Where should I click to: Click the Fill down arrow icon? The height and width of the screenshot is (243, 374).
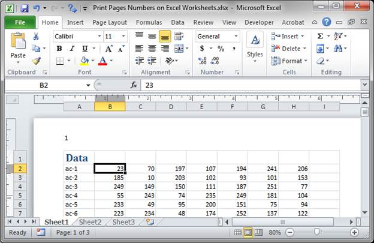pos(320,49)
